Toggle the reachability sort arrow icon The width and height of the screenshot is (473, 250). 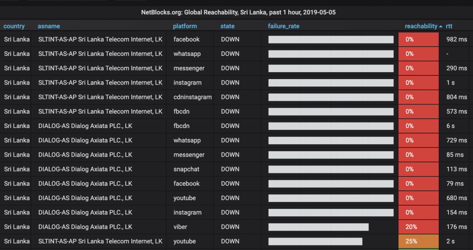(x=441, y=26)
